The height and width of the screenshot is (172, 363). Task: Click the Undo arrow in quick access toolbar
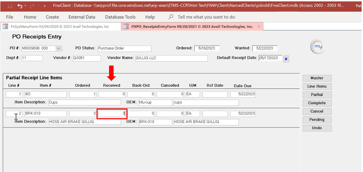(20, 6)
